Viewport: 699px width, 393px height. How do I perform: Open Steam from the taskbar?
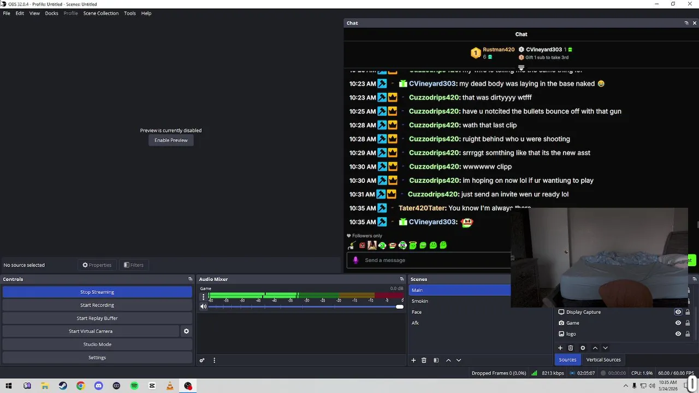tap(63, 386)
